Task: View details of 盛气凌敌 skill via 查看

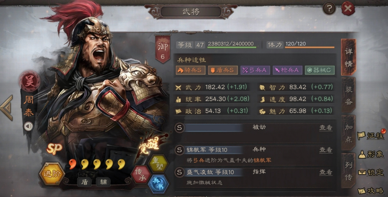Action: [325, 172]
